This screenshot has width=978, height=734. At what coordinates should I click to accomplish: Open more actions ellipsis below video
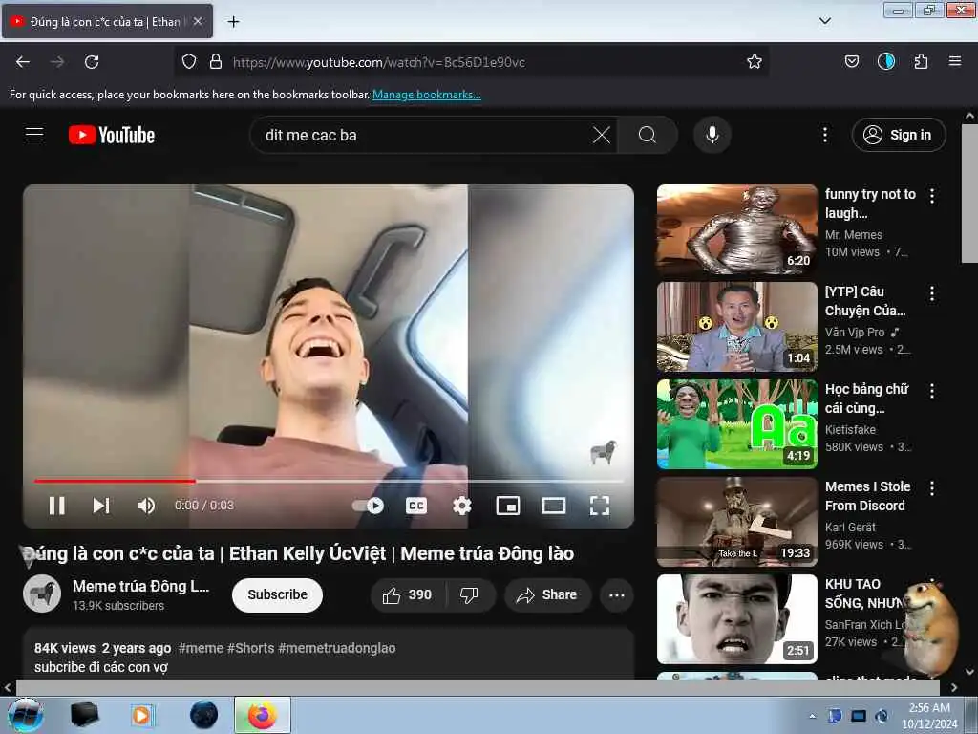point(617,594)
